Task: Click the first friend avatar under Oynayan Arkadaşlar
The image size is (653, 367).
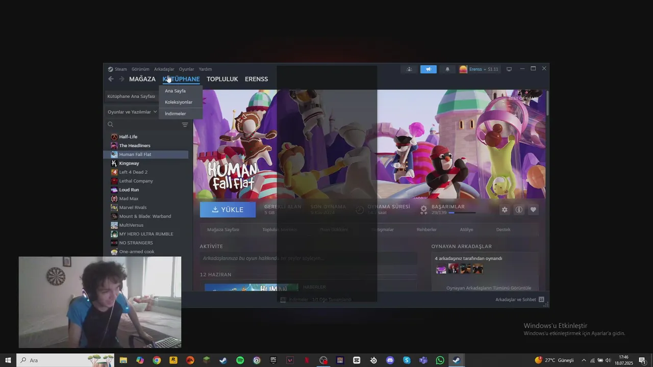Action: (x=441, y=269)
